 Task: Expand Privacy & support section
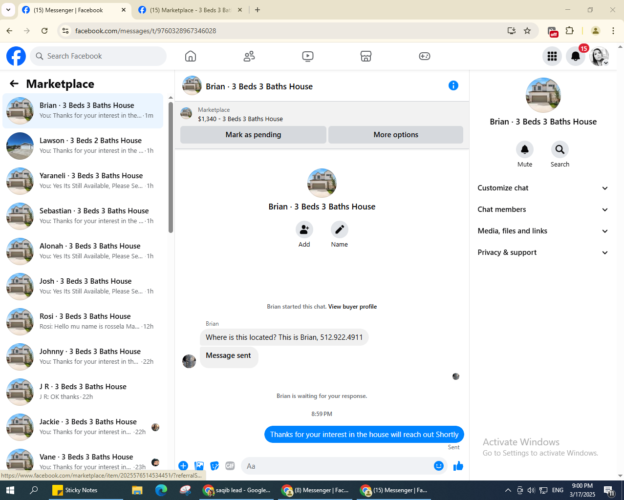click(543, 252)
